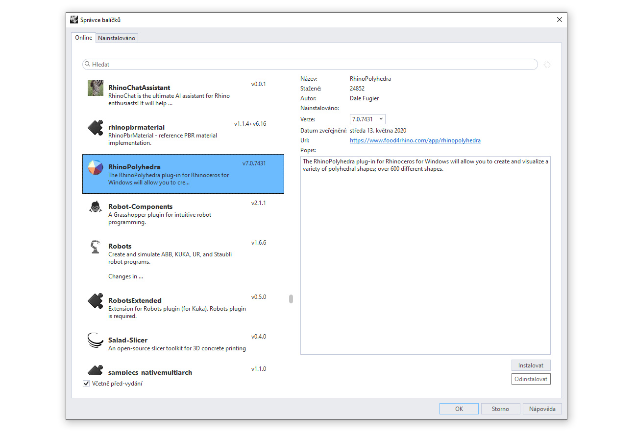Switch to the Online tab
Viewport: 635px width, 433px height.
click(x=83, y=38)
